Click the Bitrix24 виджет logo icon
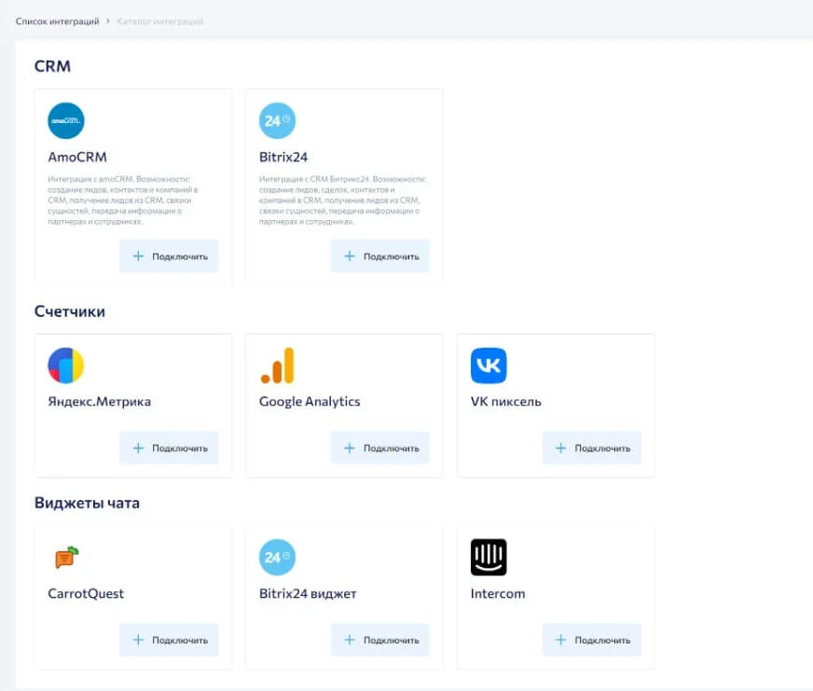This screenshot has width=813, height=691. pos(277,558)
